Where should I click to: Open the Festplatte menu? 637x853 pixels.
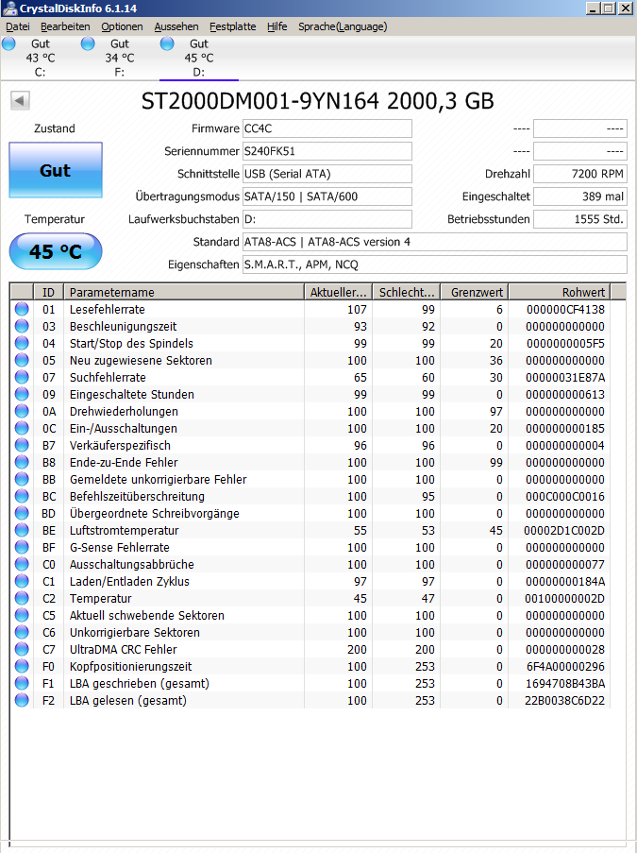pyautogui.click(x=233, y=26)
